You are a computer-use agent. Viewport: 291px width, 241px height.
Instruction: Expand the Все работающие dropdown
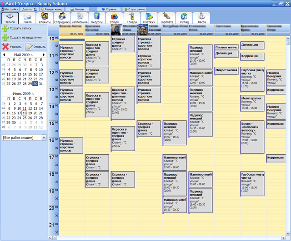[44, 138]
